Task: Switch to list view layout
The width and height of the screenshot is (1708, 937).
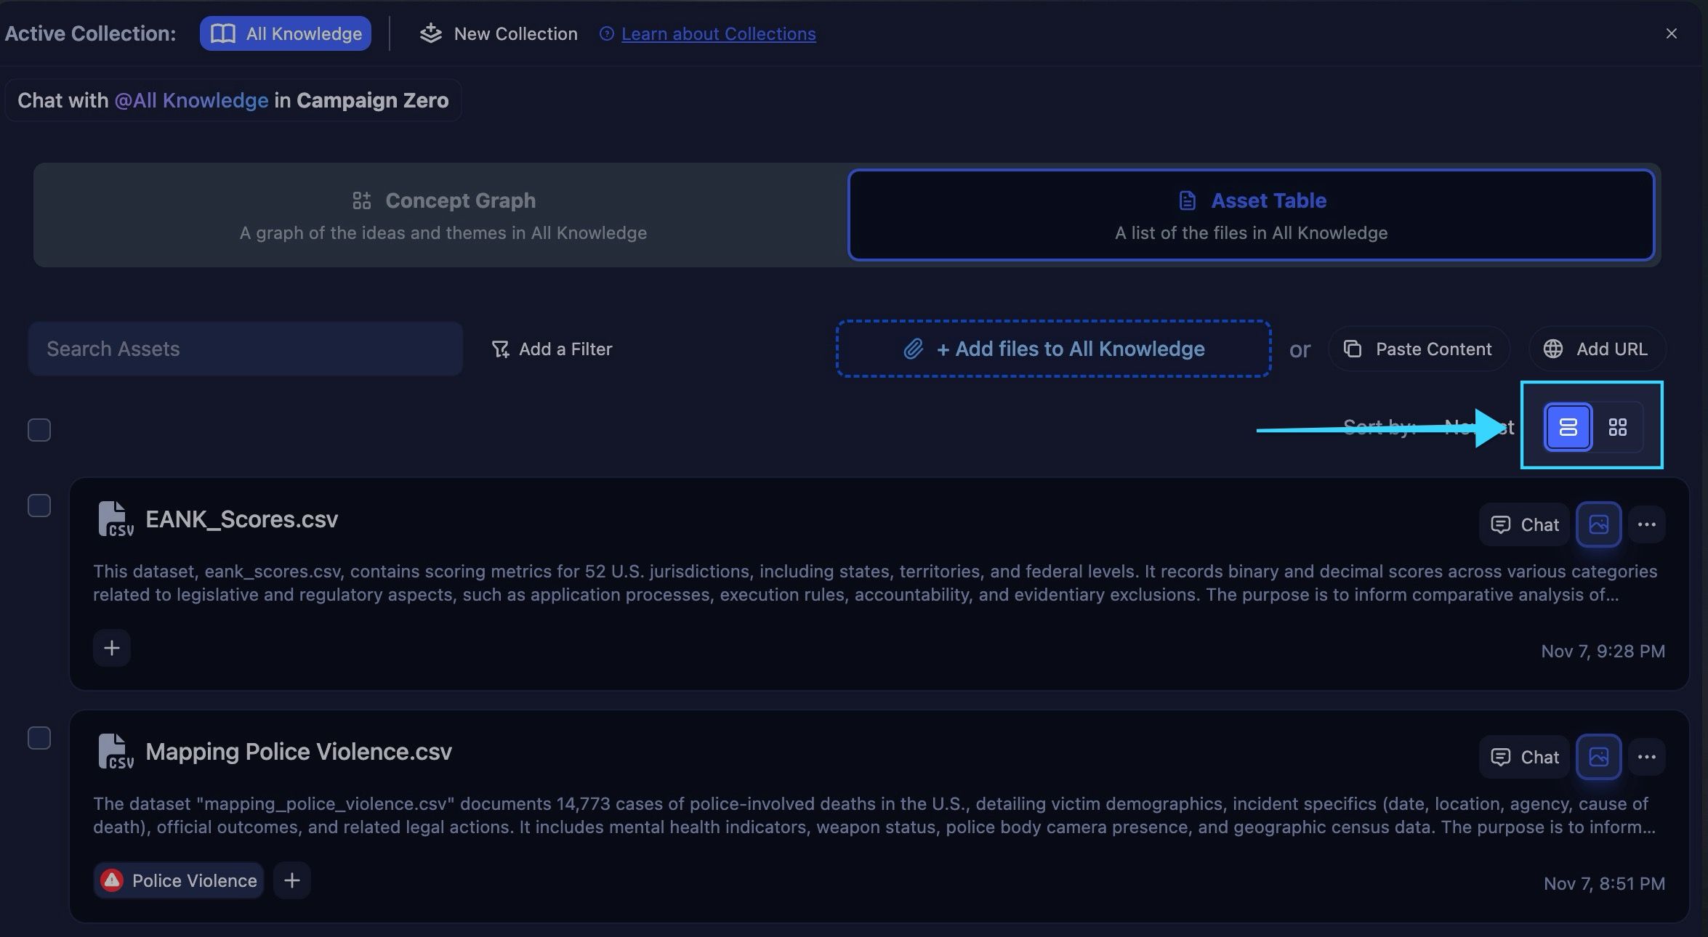Action: click(x=1568, y=426)
